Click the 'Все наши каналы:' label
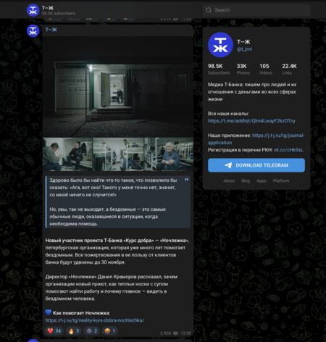 point(228,114)
